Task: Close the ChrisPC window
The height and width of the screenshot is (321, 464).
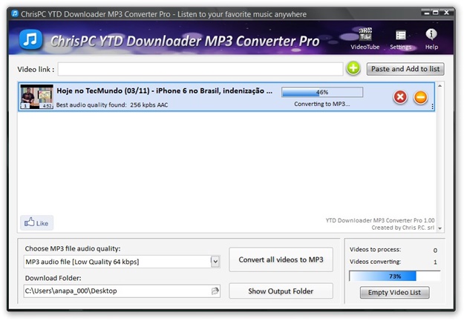Action: pos(446,13)
